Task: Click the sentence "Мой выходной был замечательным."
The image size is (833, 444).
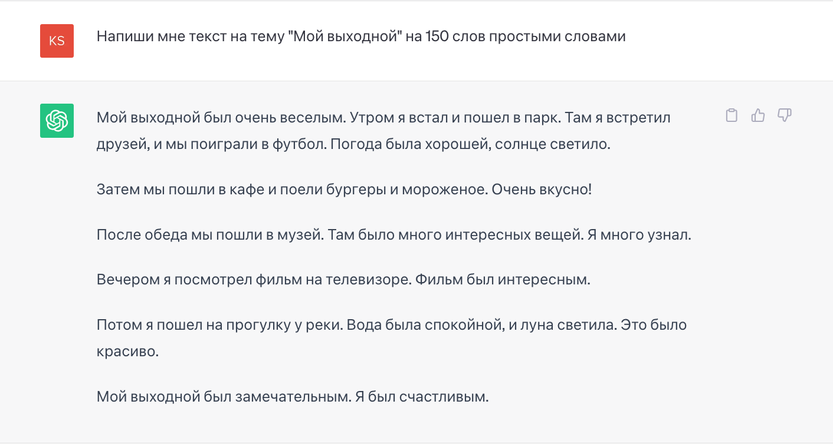Action: (224, 397)
